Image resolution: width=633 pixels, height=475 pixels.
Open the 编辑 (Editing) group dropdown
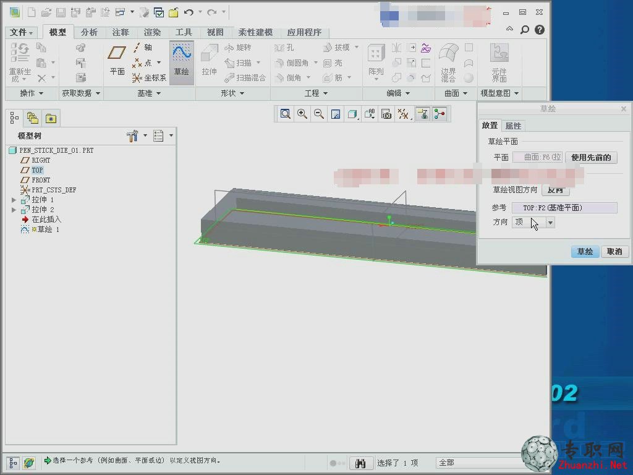pyautogui.click(x=399, y=93)
